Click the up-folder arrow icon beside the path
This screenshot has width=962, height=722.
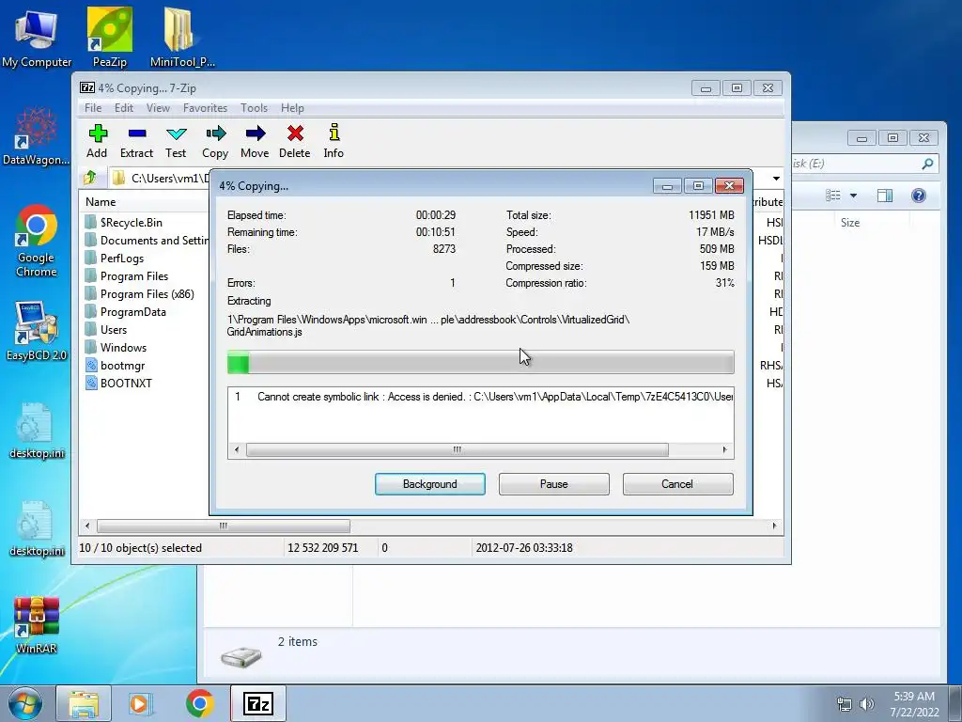pyautogui.click(x=90, y=178)
